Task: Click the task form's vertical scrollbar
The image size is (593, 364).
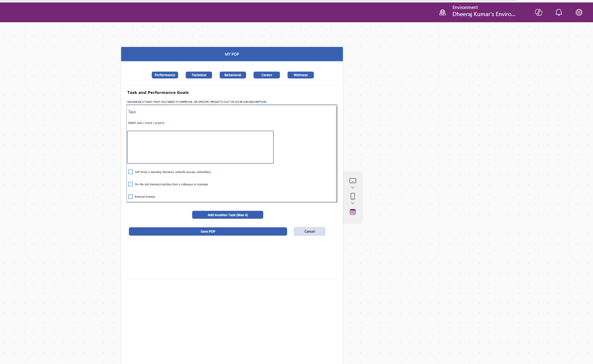Action: tap(337, 153)
